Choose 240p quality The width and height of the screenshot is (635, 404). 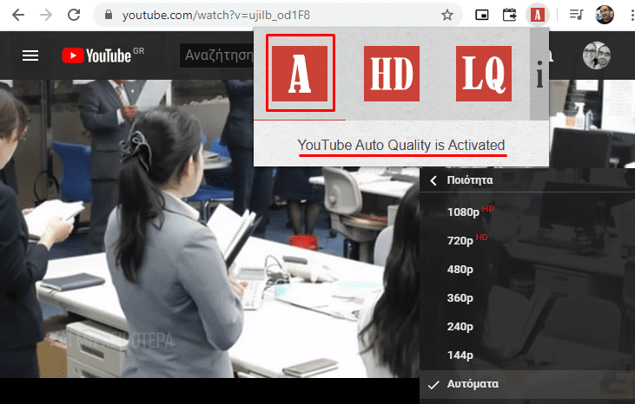(527, 327)
